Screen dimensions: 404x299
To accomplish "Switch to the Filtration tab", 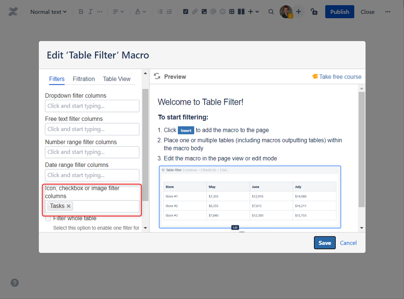I will [84, 79].
